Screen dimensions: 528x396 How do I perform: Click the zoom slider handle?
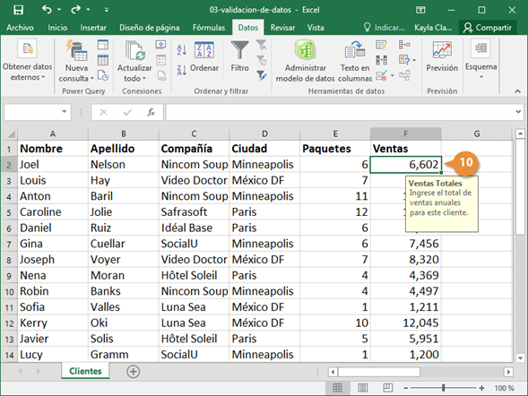click(444, 388)
